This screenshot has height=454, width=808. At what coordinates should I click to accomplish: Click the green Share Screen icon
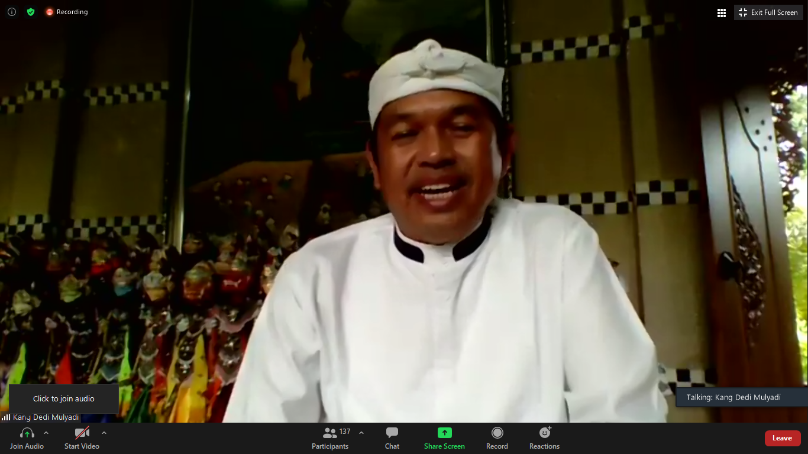[x=444, y=433]
